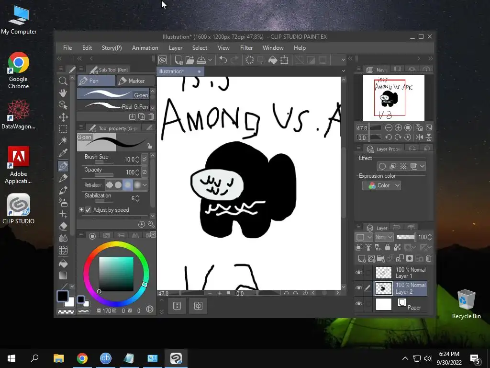Screen dimensions: 490x368
Task: Select no anti-aliasing option
Action: tap(110, 185)
